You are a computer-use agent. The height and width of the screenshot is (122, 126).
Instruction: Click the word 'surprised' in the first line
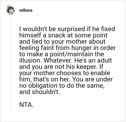coord(71,29)
